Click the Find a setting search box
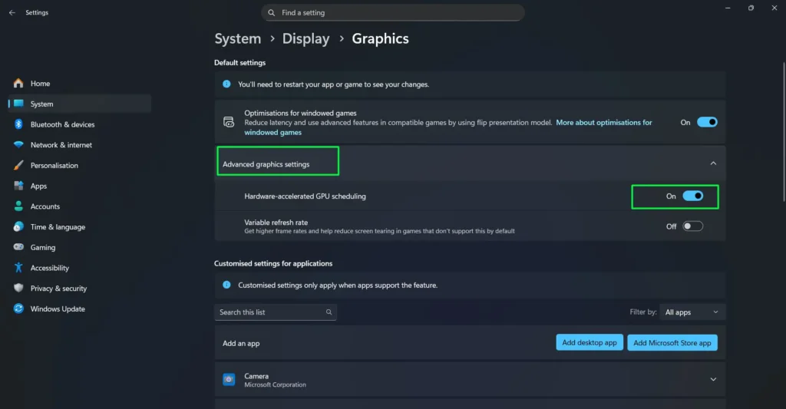This screenshot has width=786, height=409. 393,12
